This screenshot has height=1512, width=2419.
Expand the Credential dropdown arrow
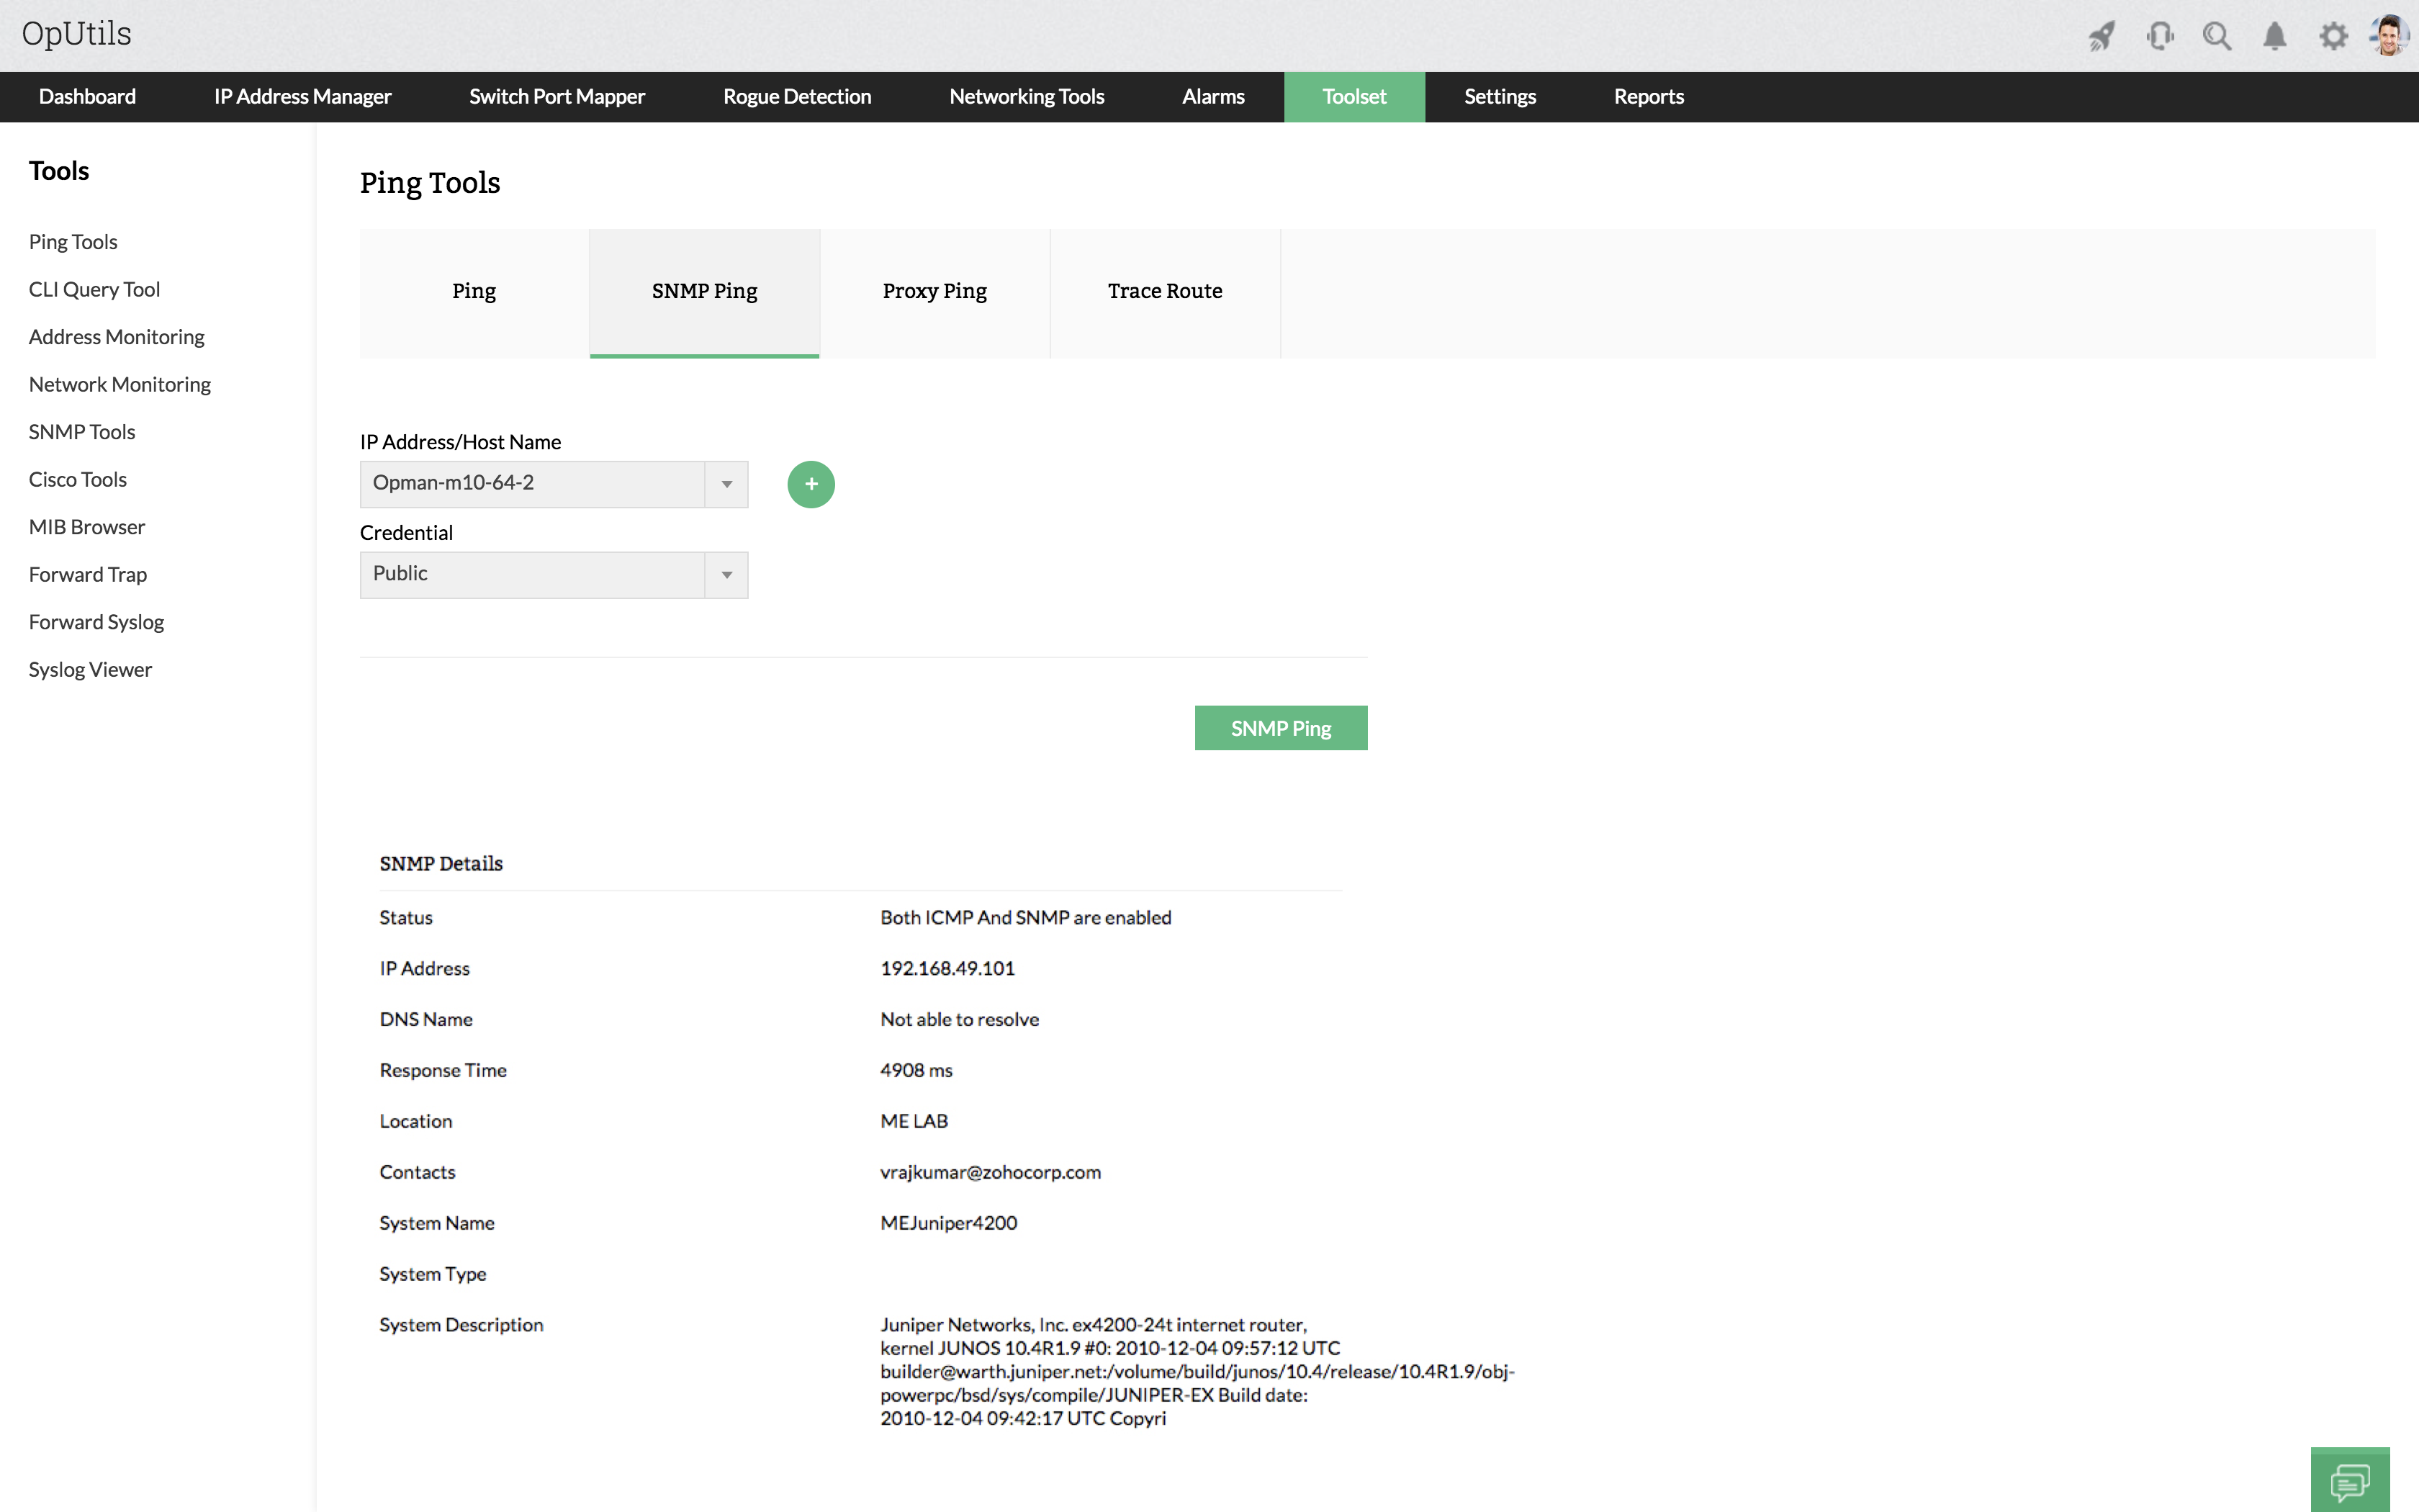coord(726,575)
